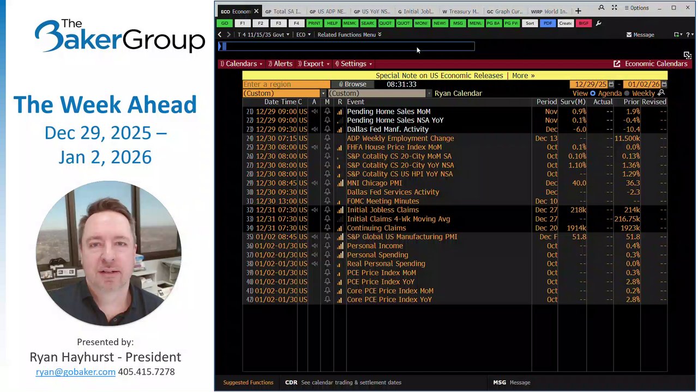The image size is (698, 392).
Task: Click the green GO button
Action: click(225, 23)
